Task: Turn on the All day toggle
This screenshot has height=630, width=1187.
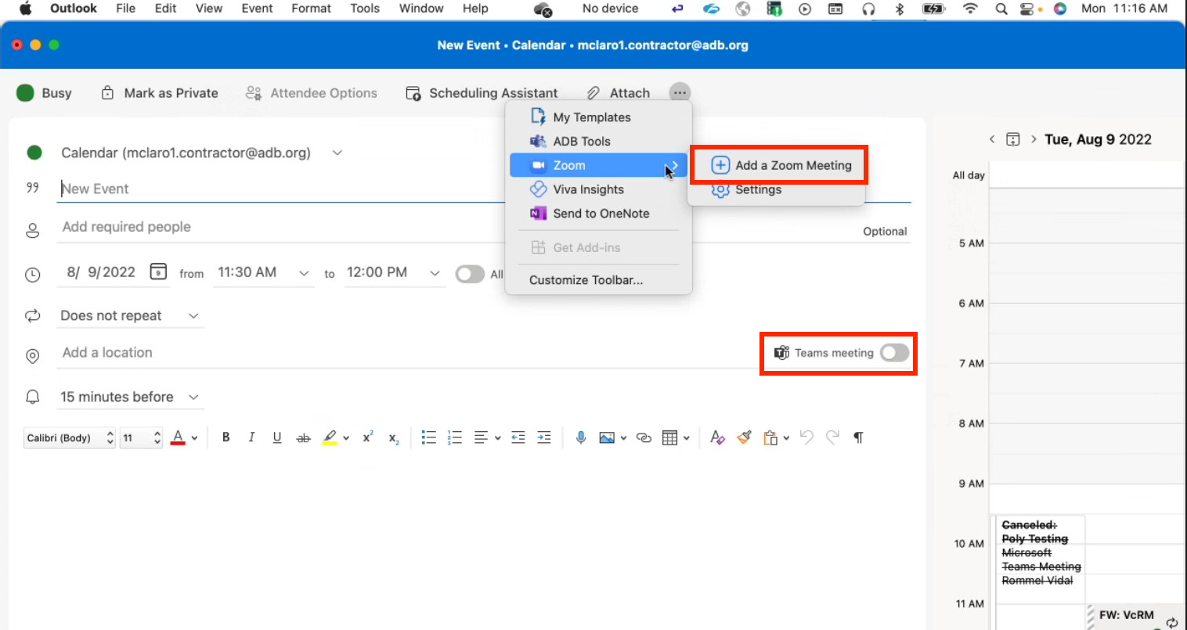Action: pyautogui.click(x=470, y=274)
